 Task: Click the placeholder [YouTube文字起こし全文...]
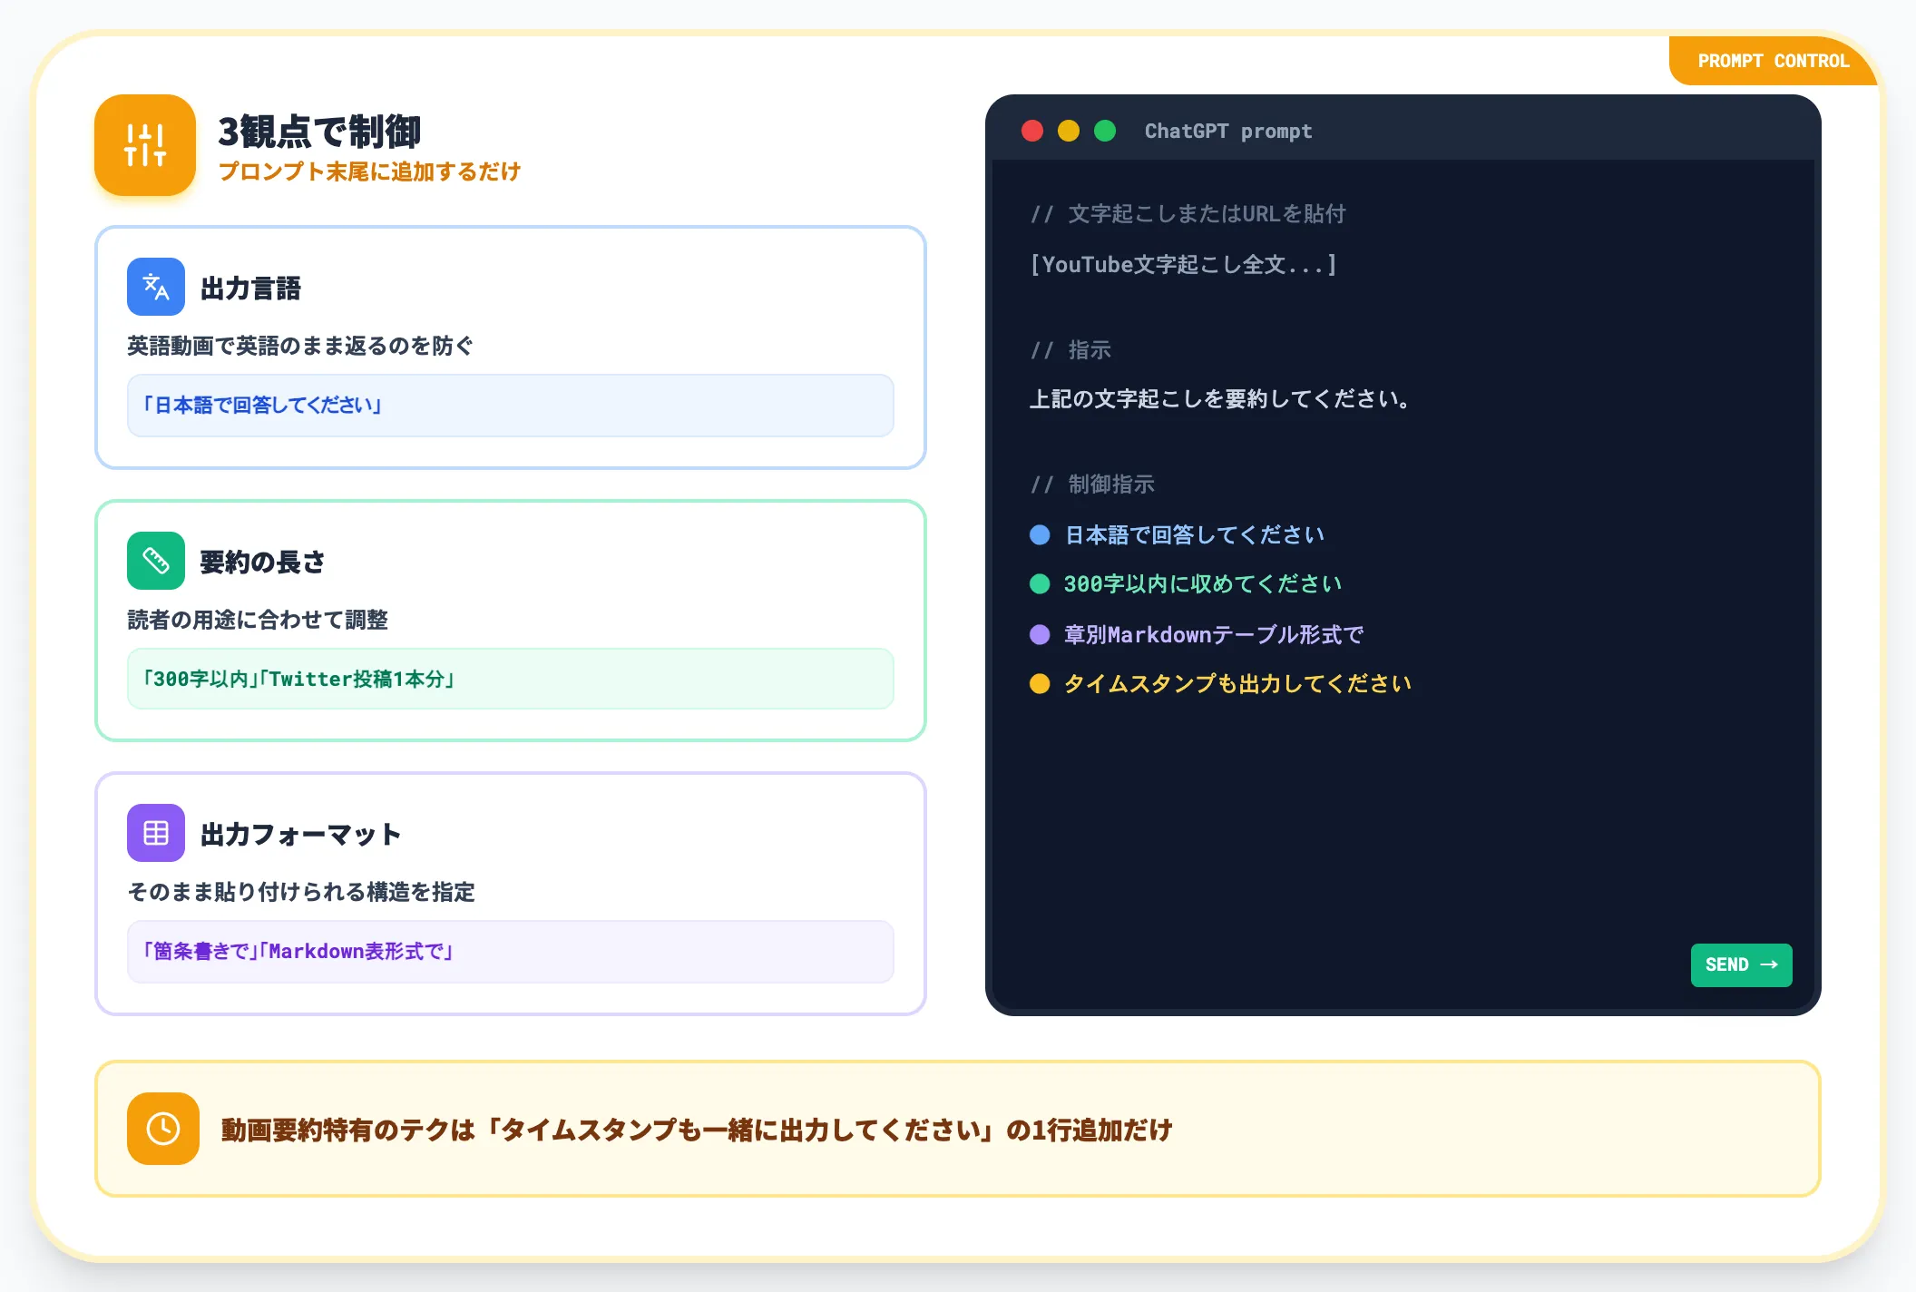pos(1183,265)
